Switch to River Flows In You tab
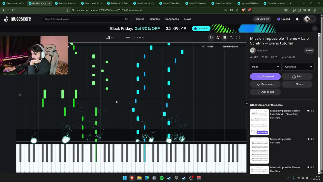Viewport: 323px width, 182px height. pos(222,3)
